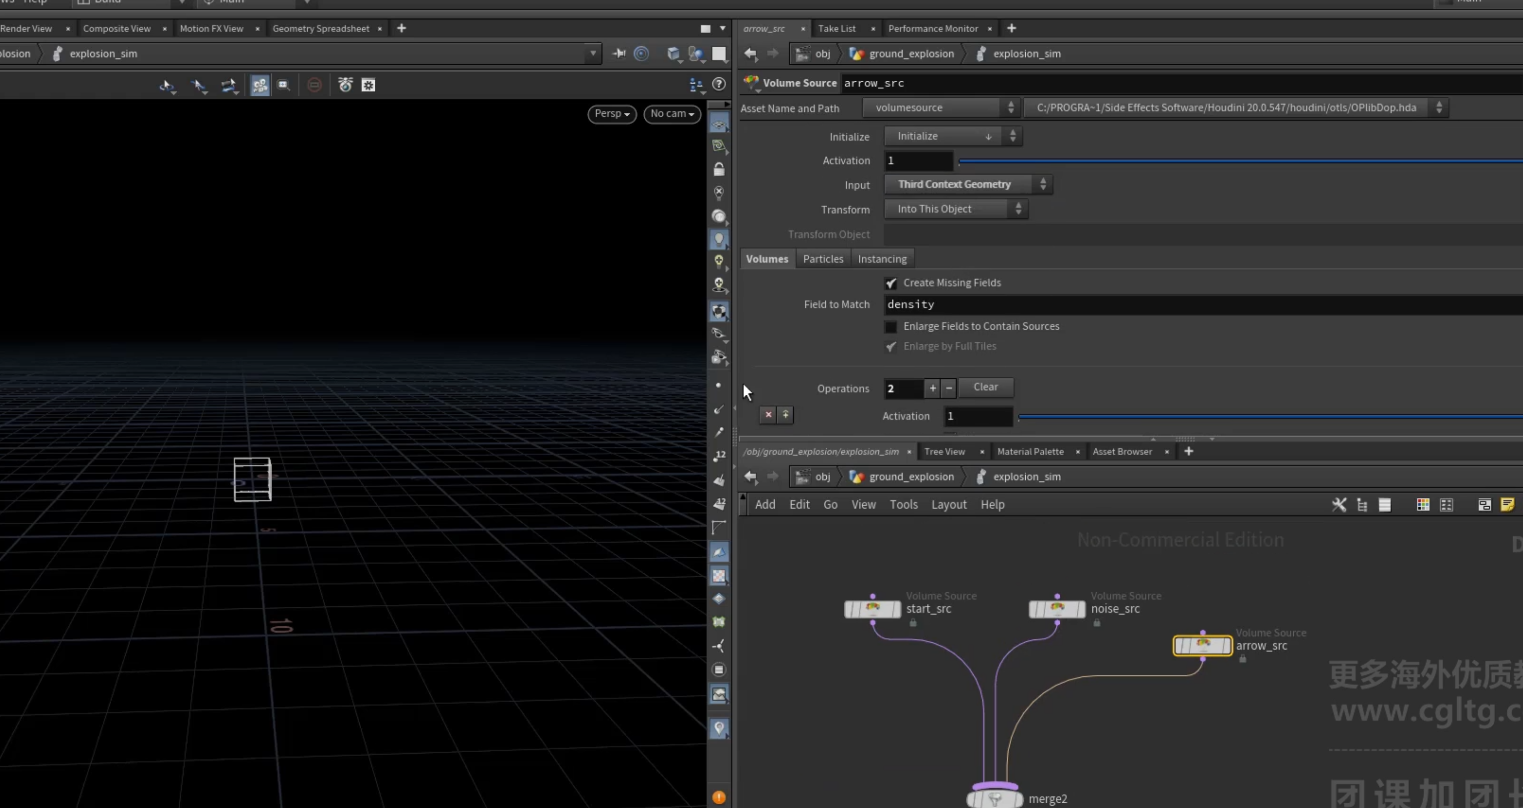Open the Add menu in network editor
The width and height of the screenshot is (1523, 808).
pyautogui.click(x=765, y=504)
